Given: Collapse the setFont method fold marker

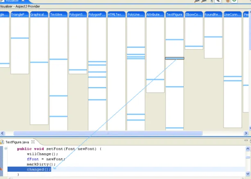Looking at the screenshot, I should pyautogui.click(x=6, y=148).
